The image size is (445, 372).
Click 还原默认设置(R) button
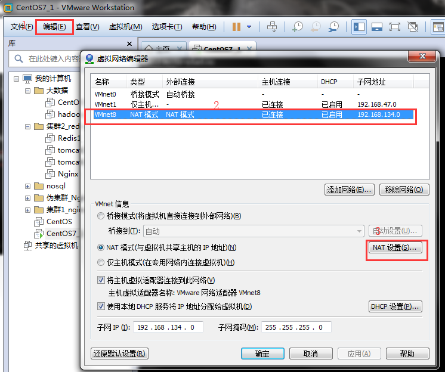[119, 354]
